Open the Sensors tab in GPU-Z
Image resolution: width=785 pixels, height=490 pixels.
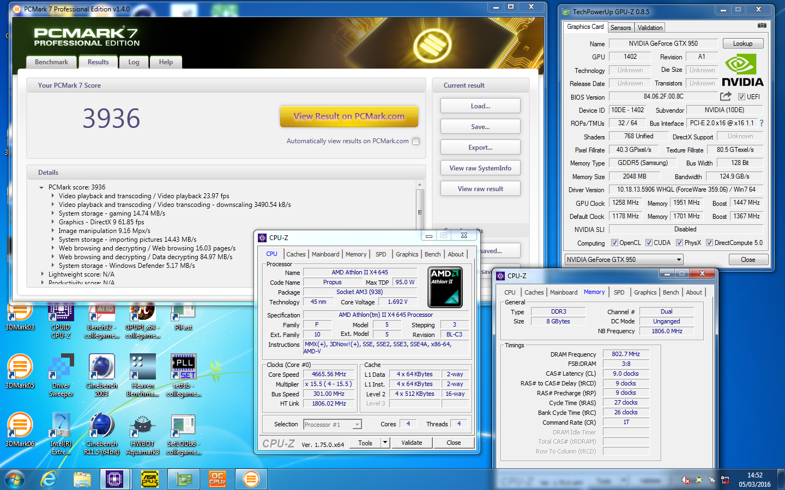tap(620, 28)
